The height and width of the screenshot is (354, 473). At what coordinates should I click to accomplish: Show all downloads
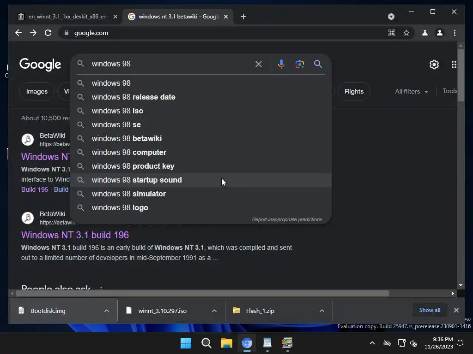click(430, 310)
